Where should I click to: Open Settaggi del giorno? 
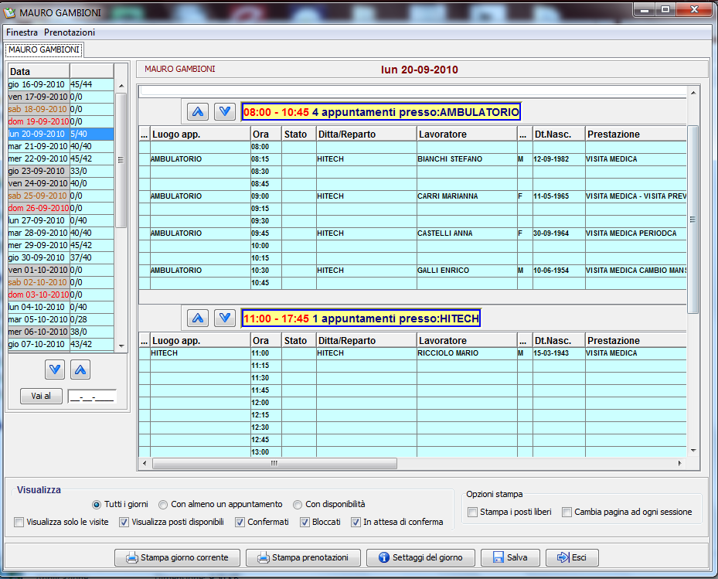[420, 557]
